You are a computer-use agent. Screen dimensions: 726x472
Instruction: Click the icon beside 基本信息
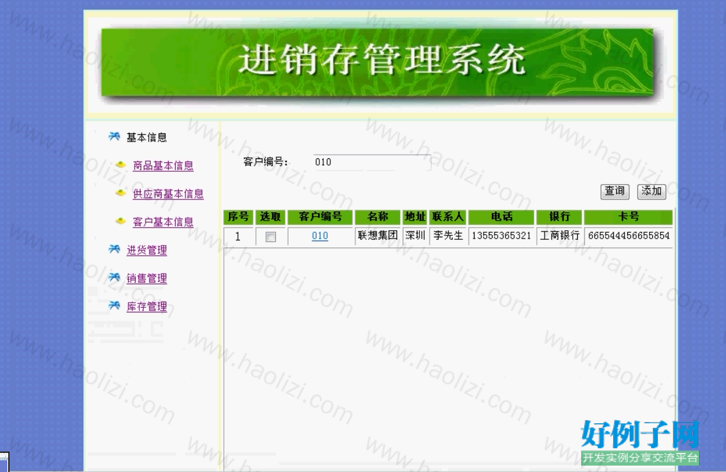coord(114,137)
